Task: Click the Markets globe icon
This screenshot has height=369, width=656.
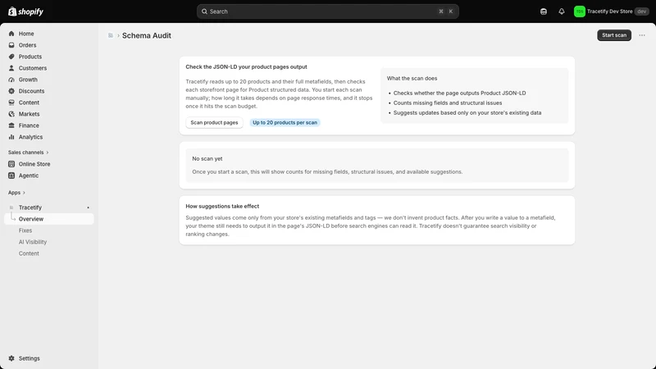Action: 11,114
